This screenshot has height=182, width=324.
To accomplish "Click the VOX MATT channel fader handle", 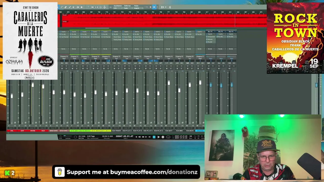I will (169, 83).
